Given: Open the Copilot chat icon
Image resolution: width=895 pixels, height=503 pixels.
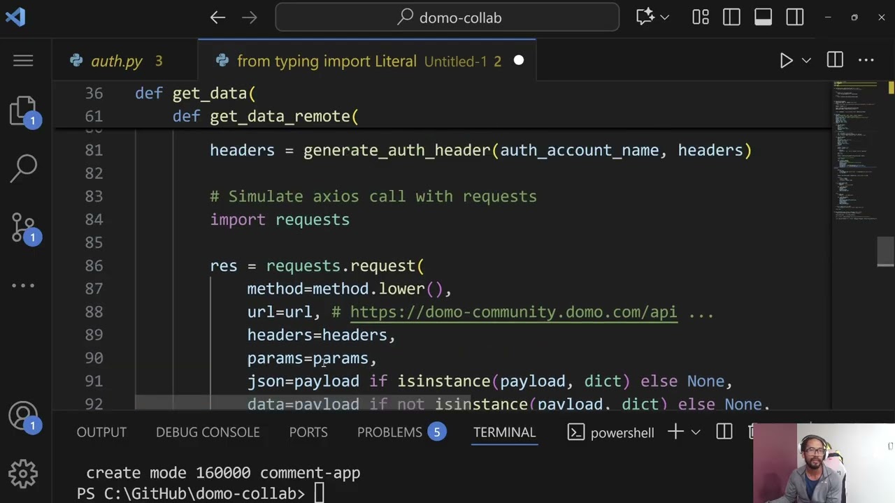Looking at the screenshot, I should [x=645, y=17].
